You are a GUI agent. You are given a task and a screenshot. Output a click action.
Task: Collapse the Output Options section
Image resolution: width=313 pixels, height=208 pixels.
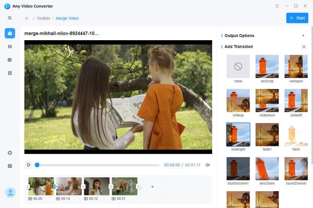coord(303,36)
